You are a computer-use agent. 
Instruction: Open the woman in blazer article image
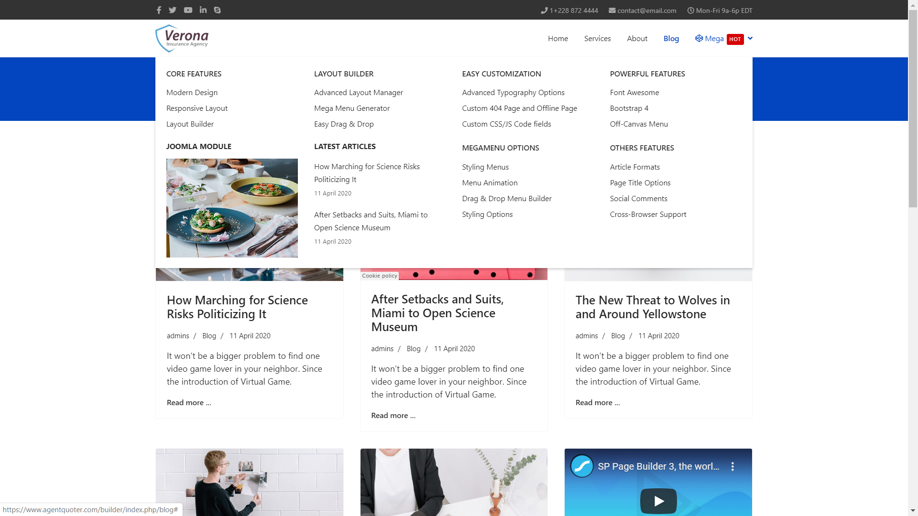coord(454,482)
